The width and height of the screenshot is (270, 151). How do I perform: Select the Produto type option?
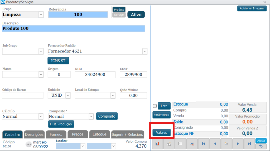(119, 10)
